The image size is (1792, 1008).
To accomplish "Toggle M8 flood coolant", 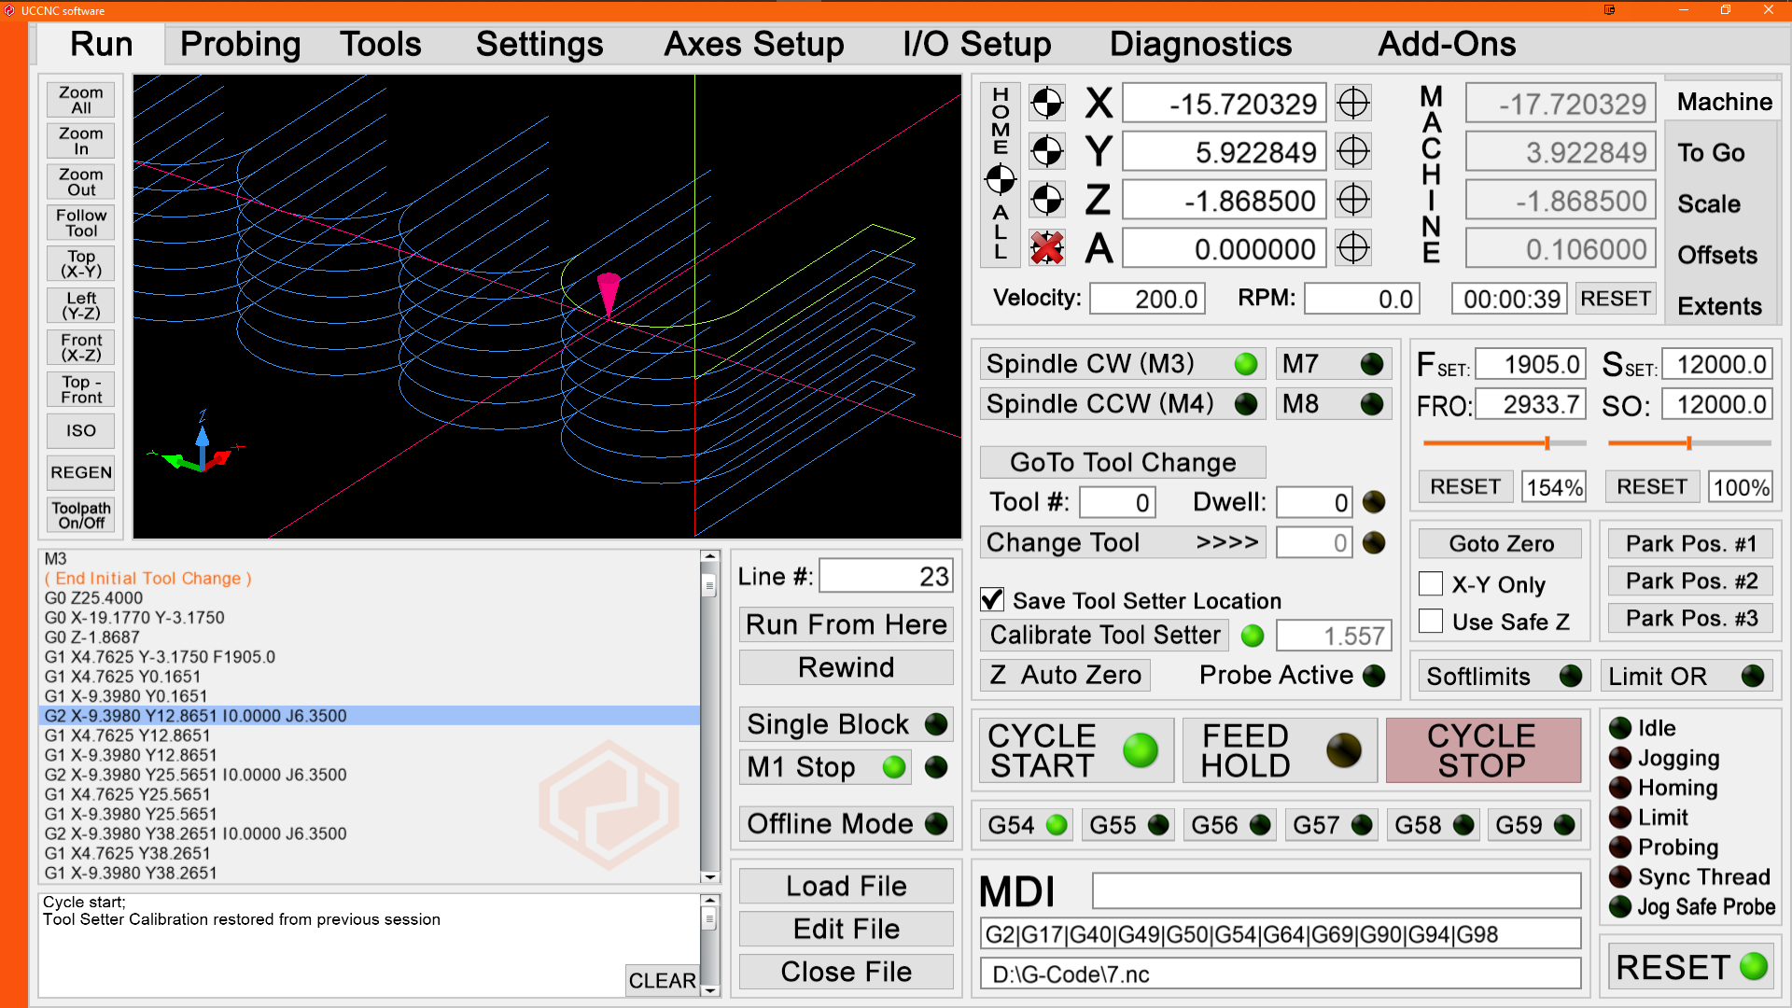I will click(1334, 404).
